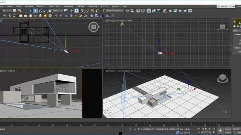
Task: Click the Next Frame button
Action: click(210, 129)
